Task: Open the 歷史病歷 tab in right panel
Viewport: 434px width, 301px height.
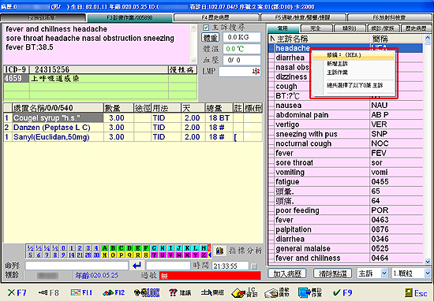Action: tap(416, 28)
